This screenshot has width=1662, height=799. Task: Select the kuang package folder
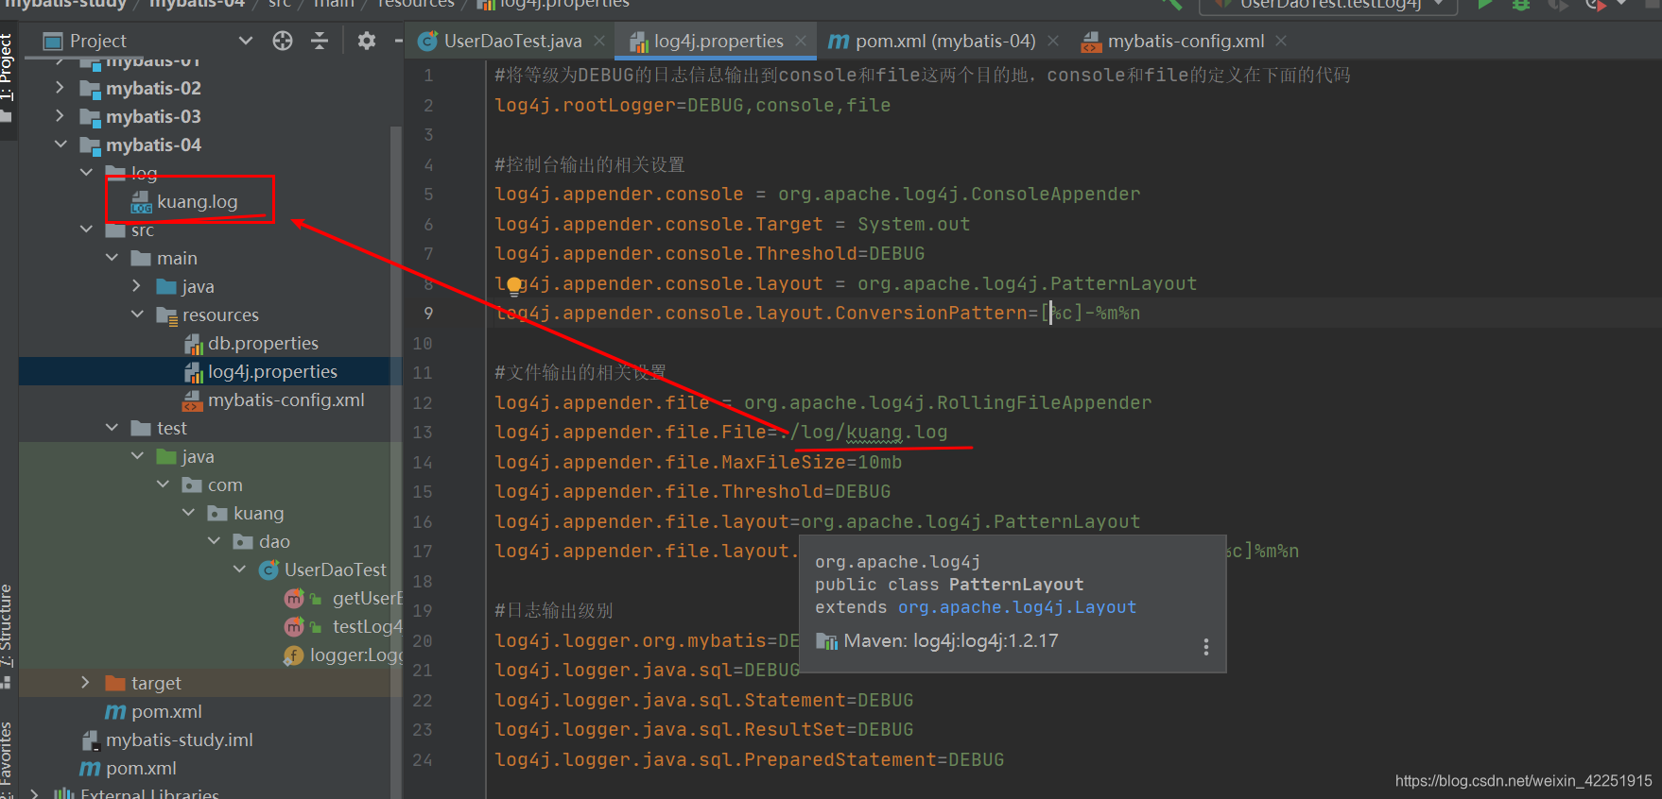pos(258,514)
